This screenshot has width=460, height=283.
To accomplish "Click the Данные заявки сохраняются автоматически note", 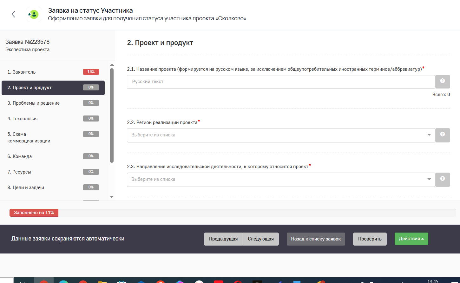I will 68,239.
